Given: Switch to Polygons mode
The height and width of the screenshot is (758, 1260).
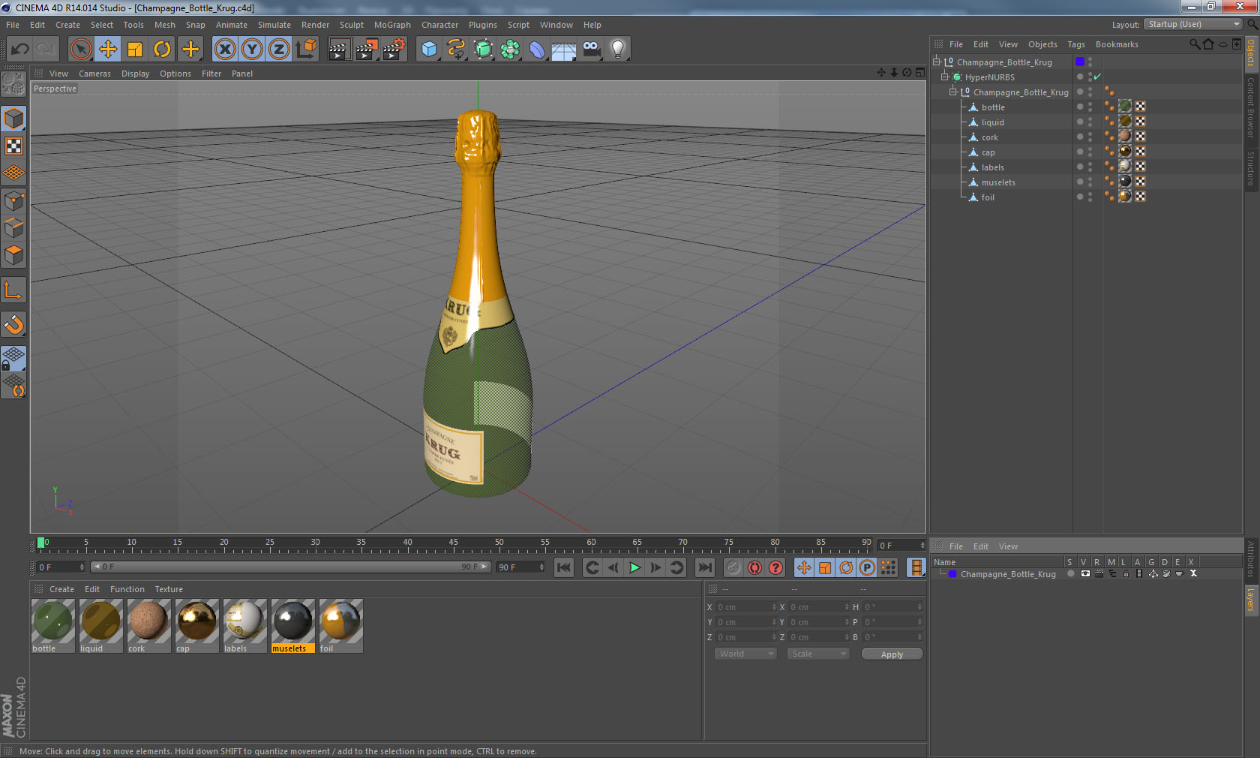Looking at the screenshot, I should coord(13,255).
